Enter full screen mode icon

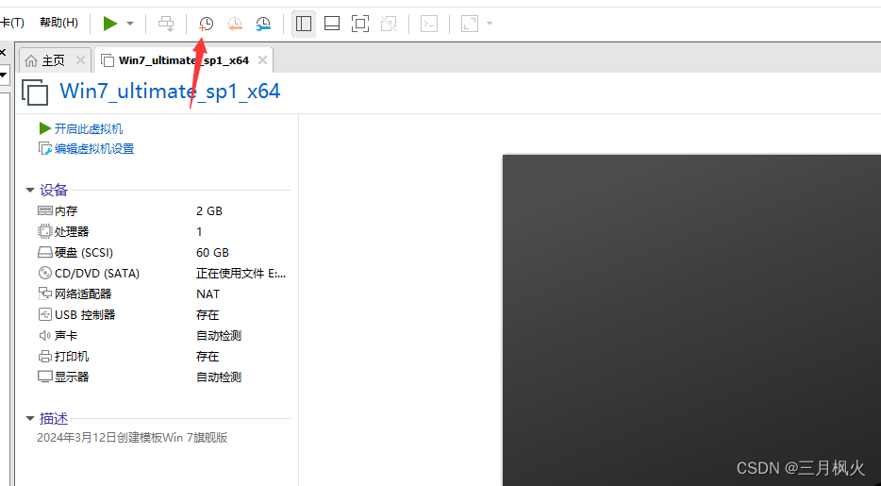point(360,24)
